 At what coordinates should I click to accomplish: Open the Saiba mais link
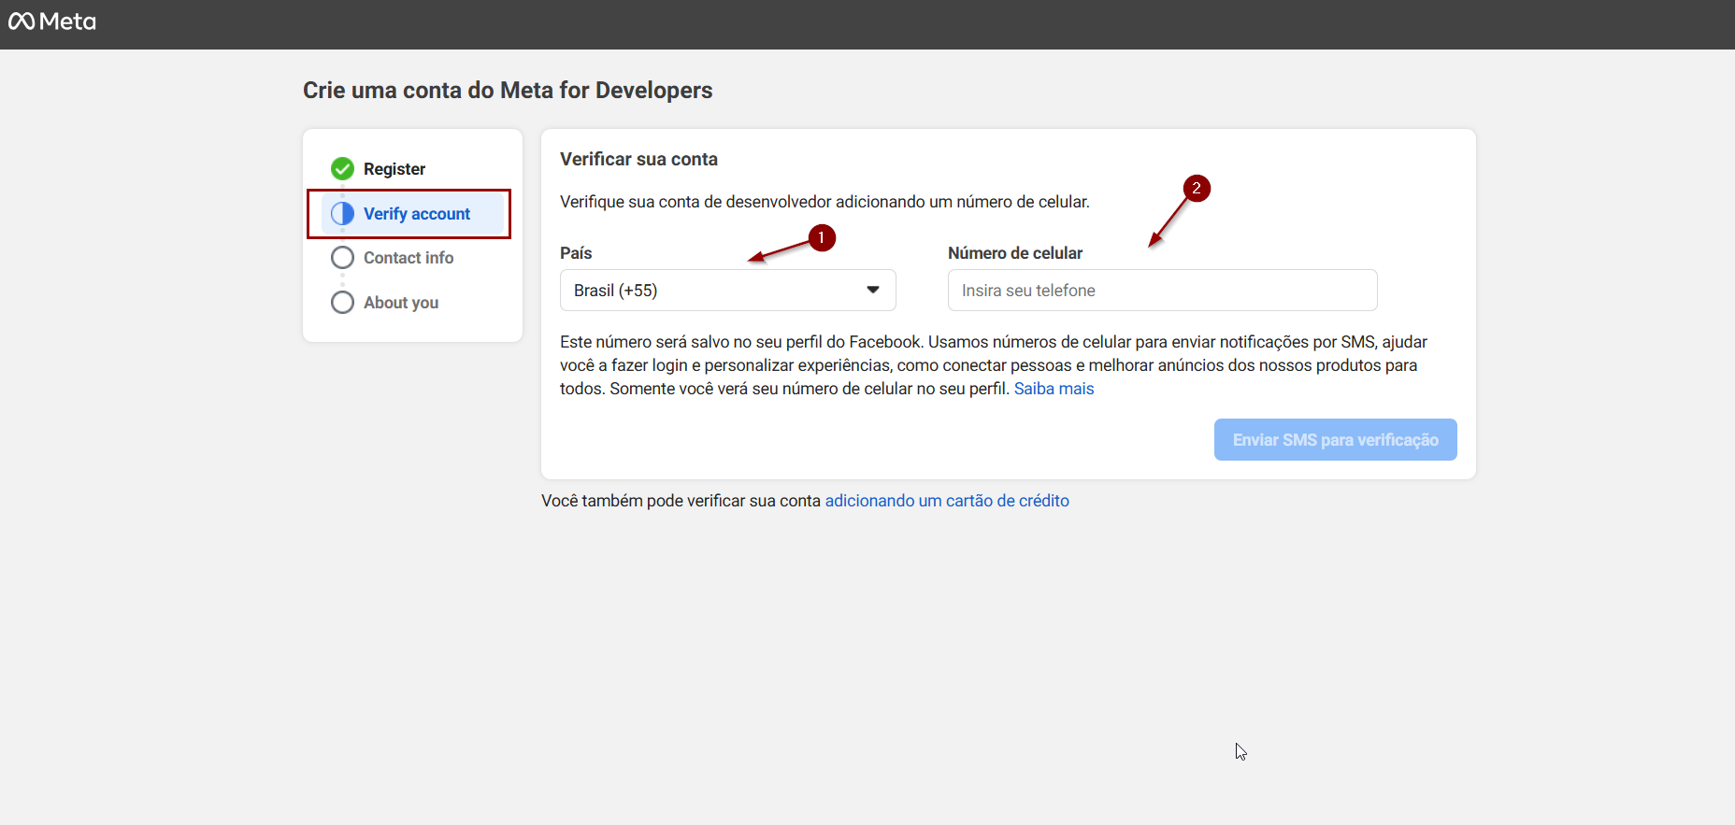[x=1054, y=389]
